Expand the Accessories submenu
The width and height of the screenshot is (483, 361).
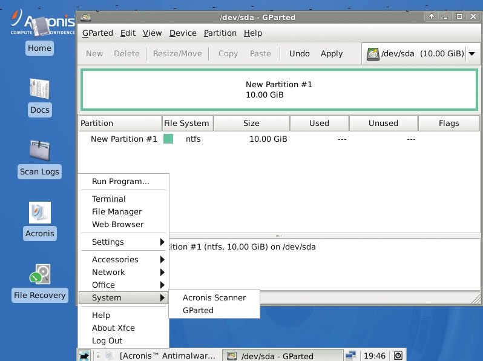123,260
